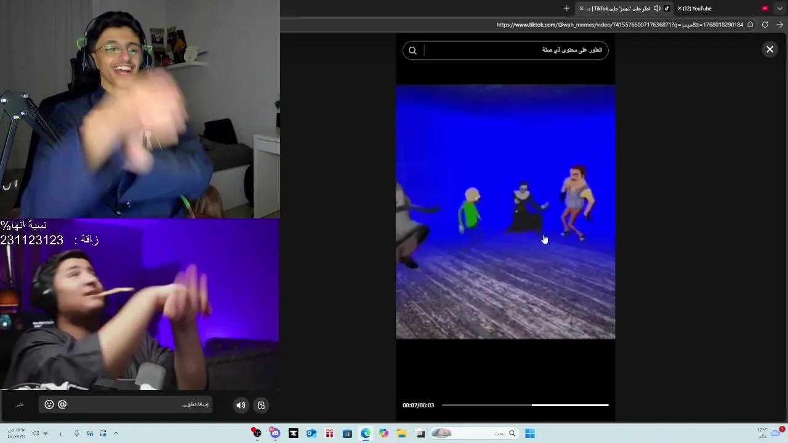
Task: Open the black anvil app in the taskbar
Action: pyautogui.click(x=293, y=433)
